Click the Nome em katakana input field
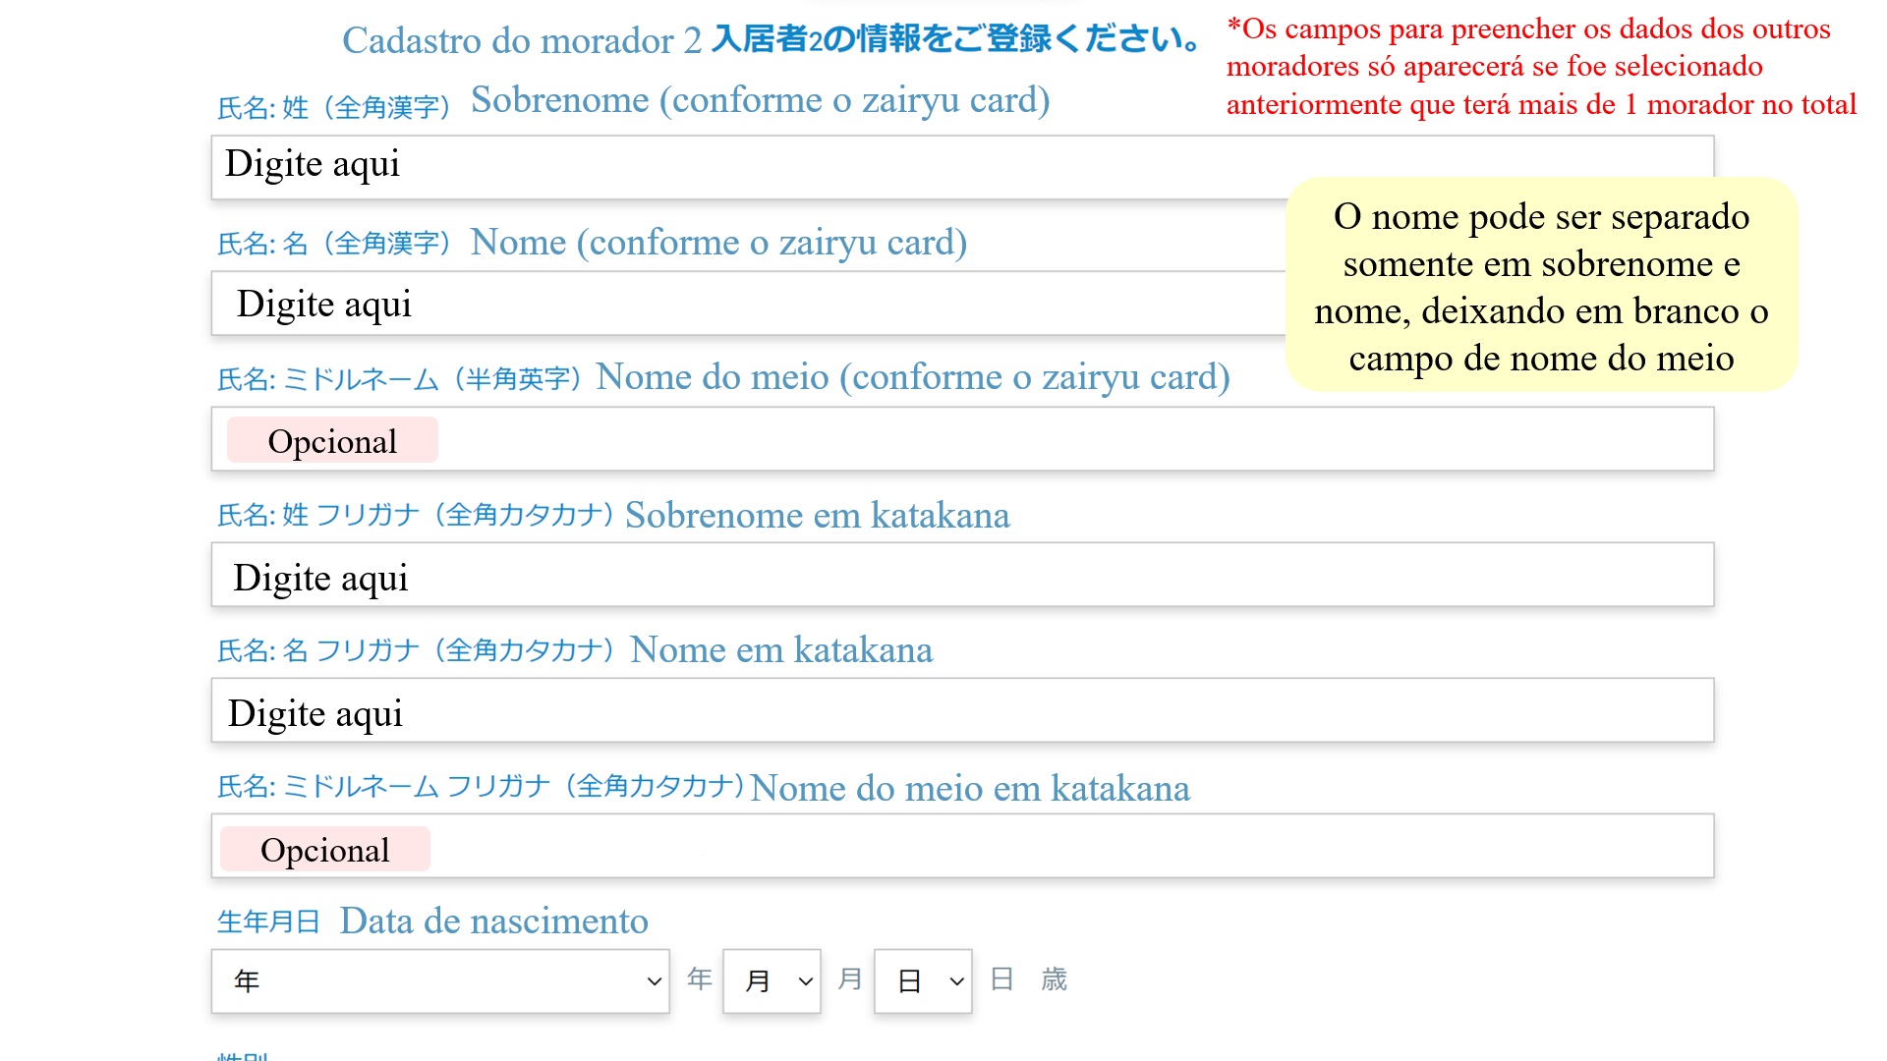The image size is (1887, 1061). [x=963, y=711]
